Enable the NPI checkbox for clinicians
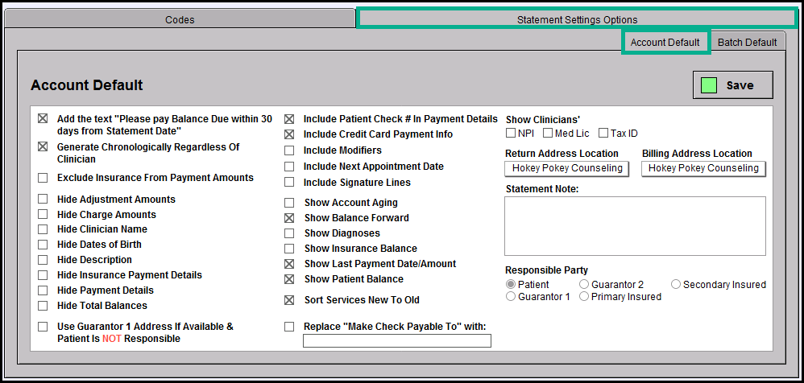The image size is (804, 383). point(511,134)
